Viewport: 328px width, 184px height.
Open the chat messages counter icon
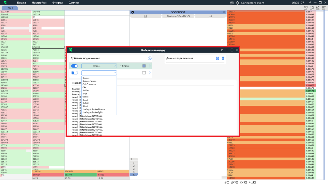coord(232,3)
